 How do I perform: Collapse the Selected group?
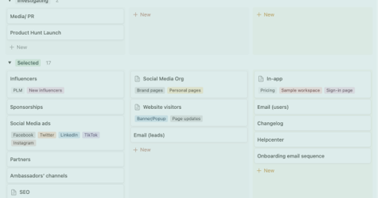coord(10,63)
